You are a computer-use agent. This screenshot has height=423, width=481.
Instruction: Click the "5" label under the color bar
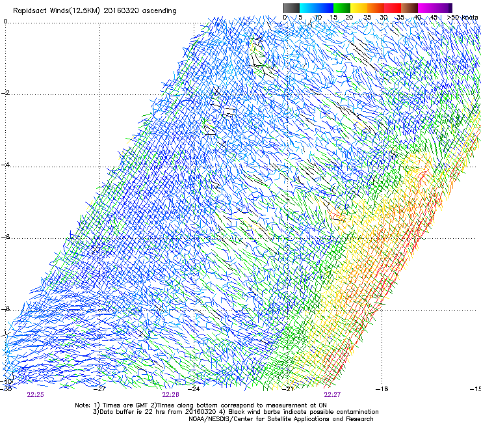[x=300, y=18]
